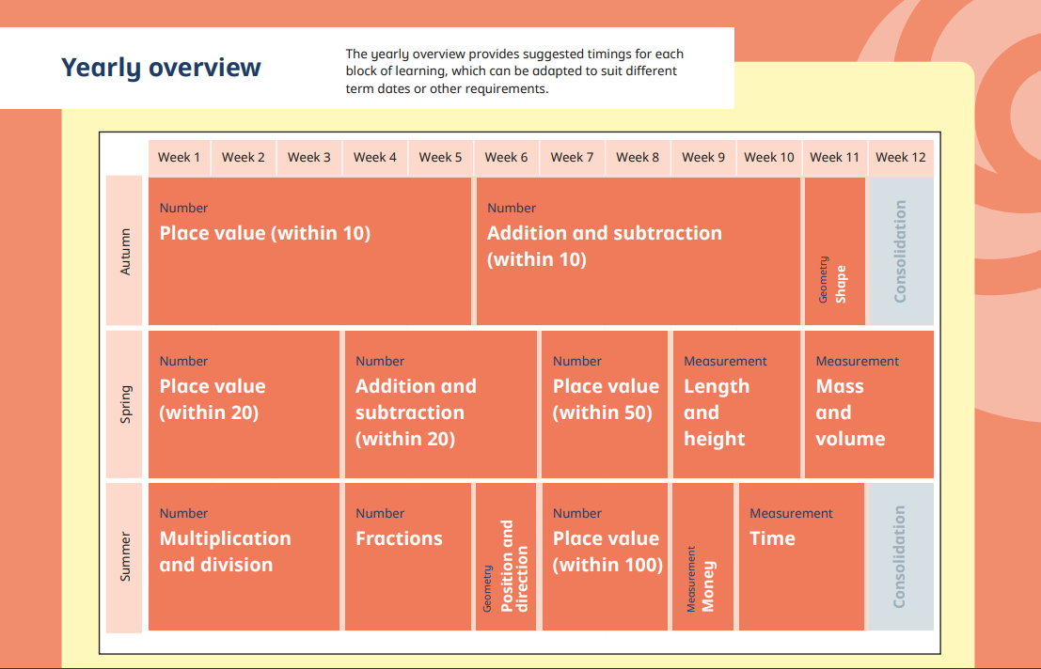Click the "Week 9" column header
This screenshot has width=1041, height=669.
[703, 157]
